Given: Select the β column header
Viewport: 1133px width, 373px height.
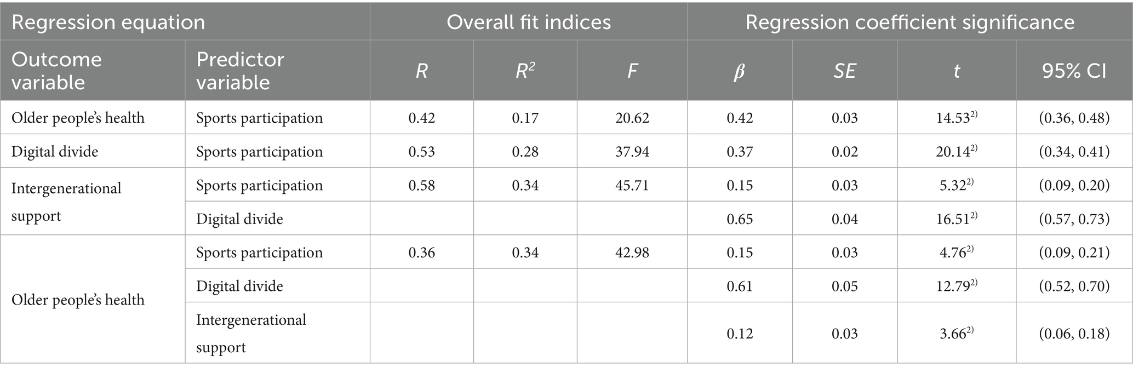Looking at the screenshot, I should 739,71.
